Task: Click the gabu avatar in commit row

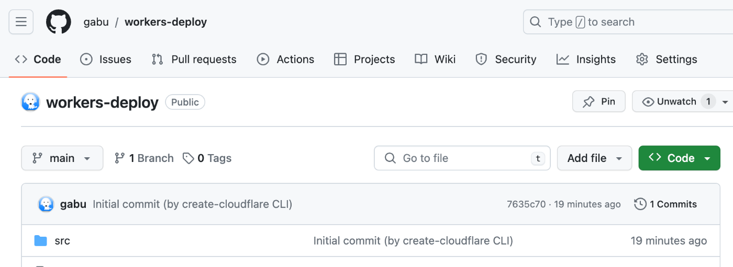Action: click(x=46, y=204)
